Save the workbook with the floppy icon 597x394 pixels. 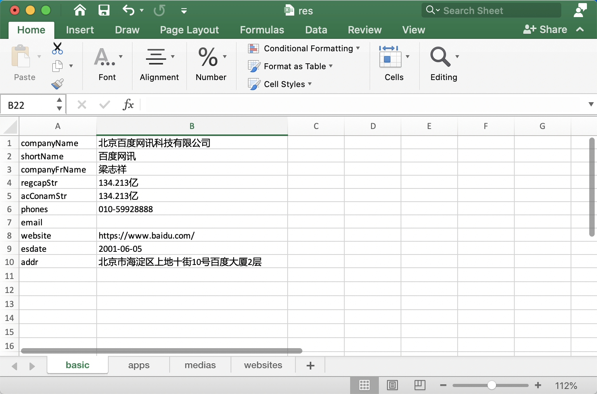(104, 10)
